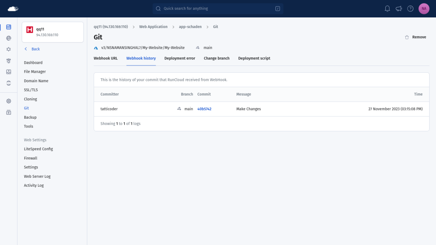This screenshot has height=245, width=436.
Task: Open LiteSpeed Config in sidebar
Action: point(38,149)
